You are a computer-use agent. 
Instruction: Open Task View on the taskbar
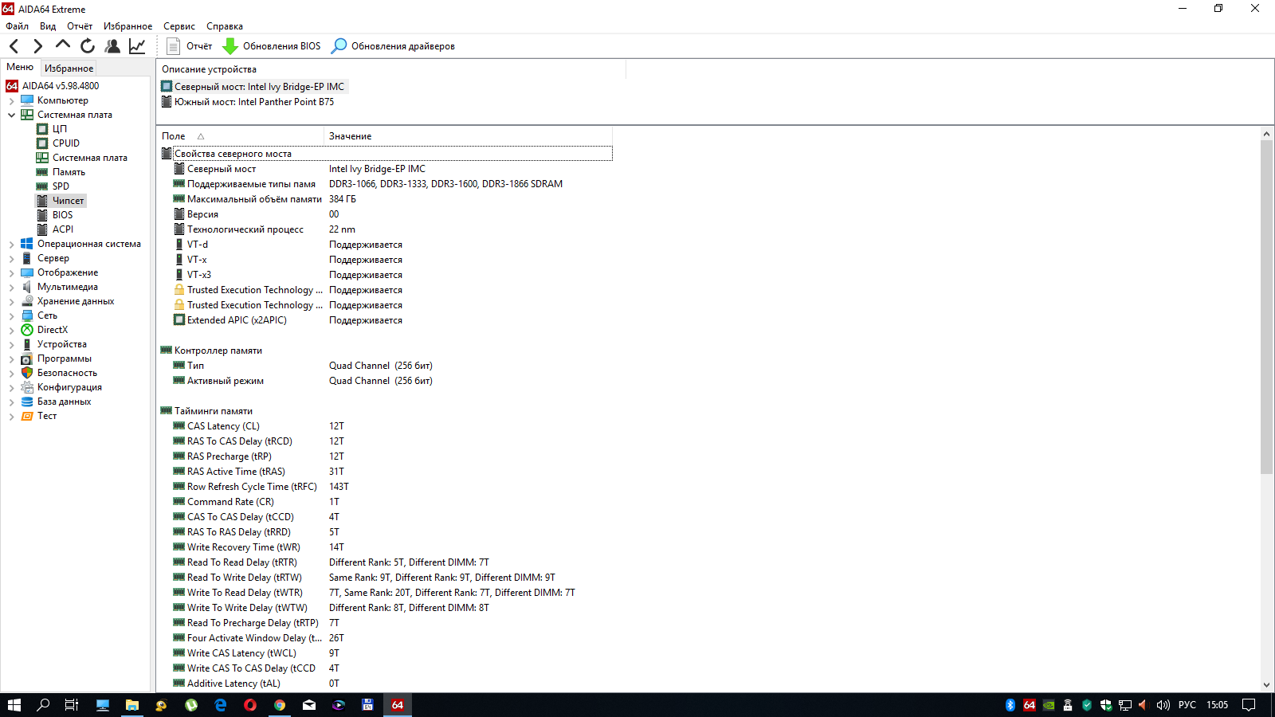coord(72,705)
